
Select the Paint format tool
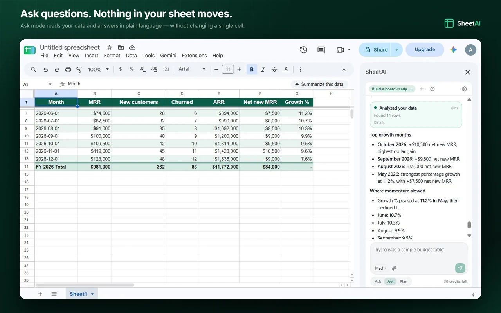coord(79,69)
